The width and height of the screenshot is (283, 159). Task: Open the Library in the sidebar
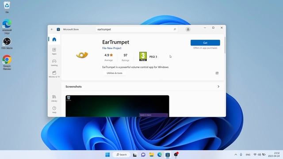tap(54, 98)
